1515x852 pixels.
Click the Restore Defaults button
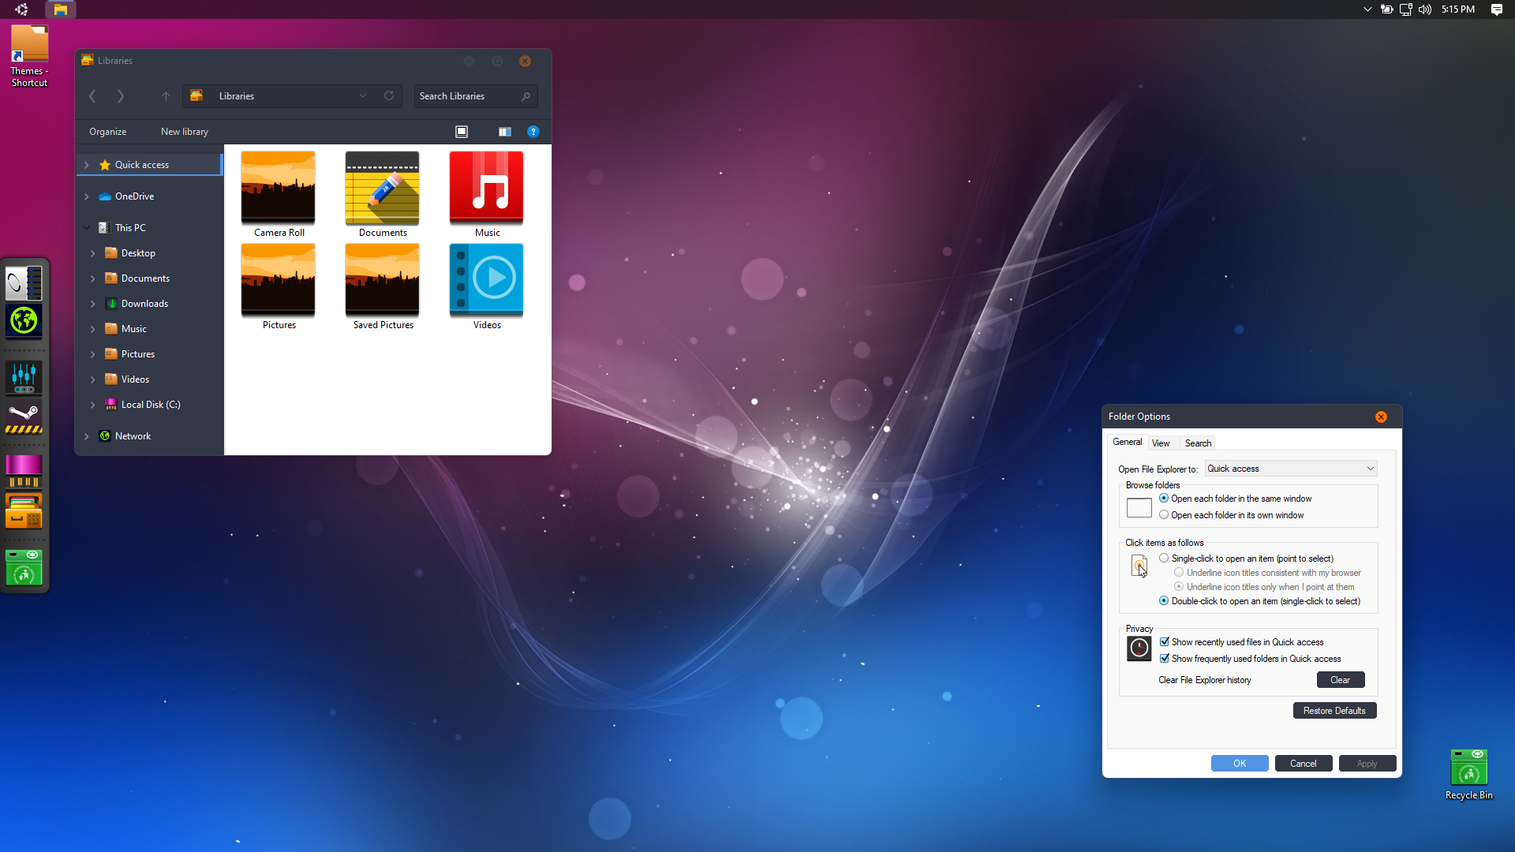pyautogui.click(x=1334, y=711)
